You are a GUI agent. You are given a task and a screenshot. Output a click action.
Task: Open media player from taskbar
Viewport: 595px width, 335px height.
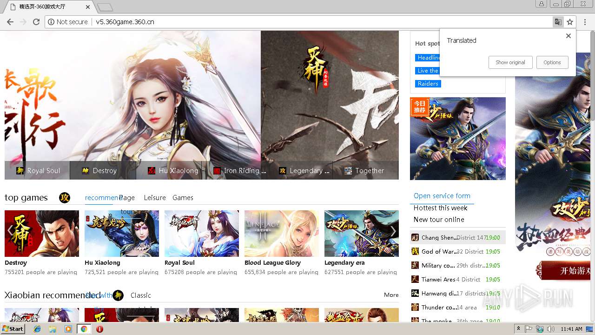click(x=68, y=329)
